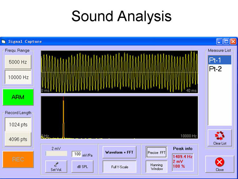
Task: Select the 10000 Hz frequency range
Action: (x=18, y=77)
